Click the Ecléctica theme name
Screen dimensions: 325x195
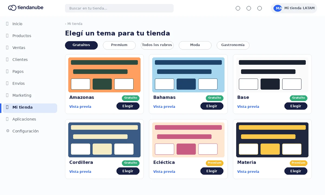point(164,162)
